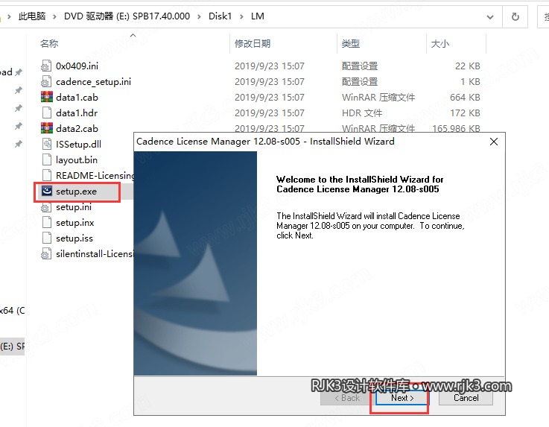Screen dimensions: 549x427
Task: Click the 0x0409.ini file icon
Action: (x=46, y=66)
